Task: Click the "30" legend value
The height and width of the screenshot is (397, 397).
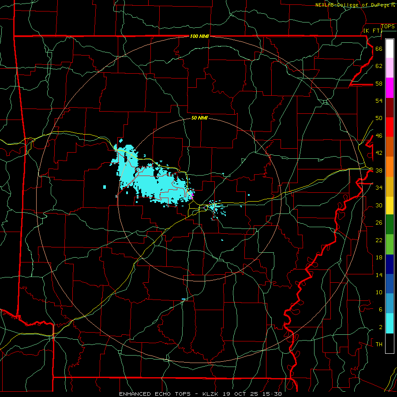Action: pos(379,205)
